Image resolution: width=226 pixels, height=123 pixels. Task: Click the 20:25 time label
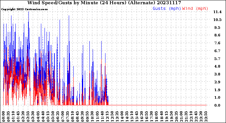pos(176,117)
